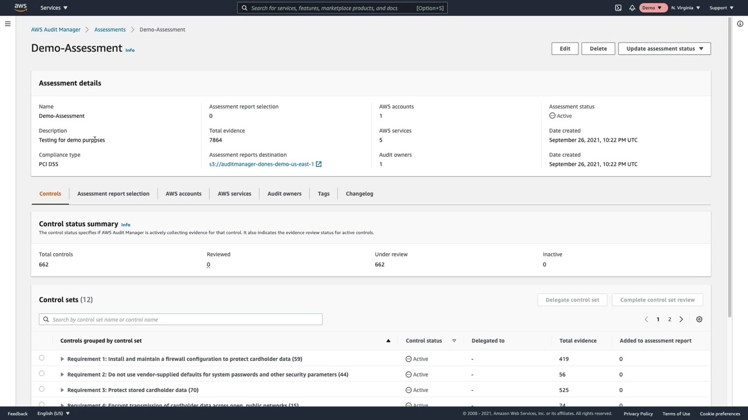Open control sets table settings gear
This screenshot has width=748, height=420.
click(699, 320)
